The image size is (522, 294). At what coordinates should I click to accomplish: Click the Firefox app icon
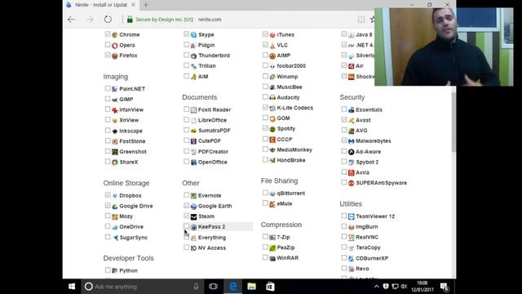[115, 56]
